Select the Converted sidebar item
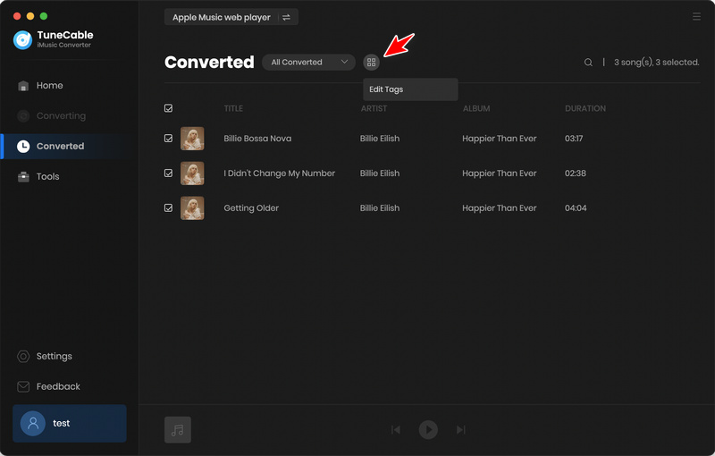 tap(70, 147)
